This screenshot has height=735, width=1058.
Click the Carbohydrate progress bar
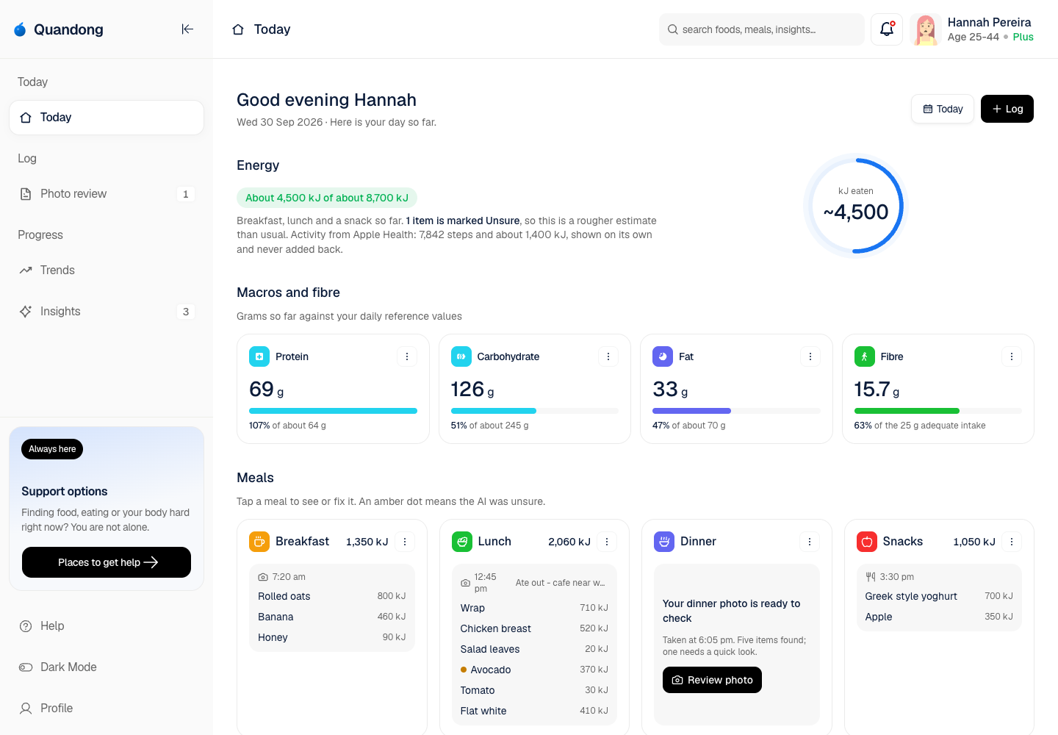(x=535, y=411)
